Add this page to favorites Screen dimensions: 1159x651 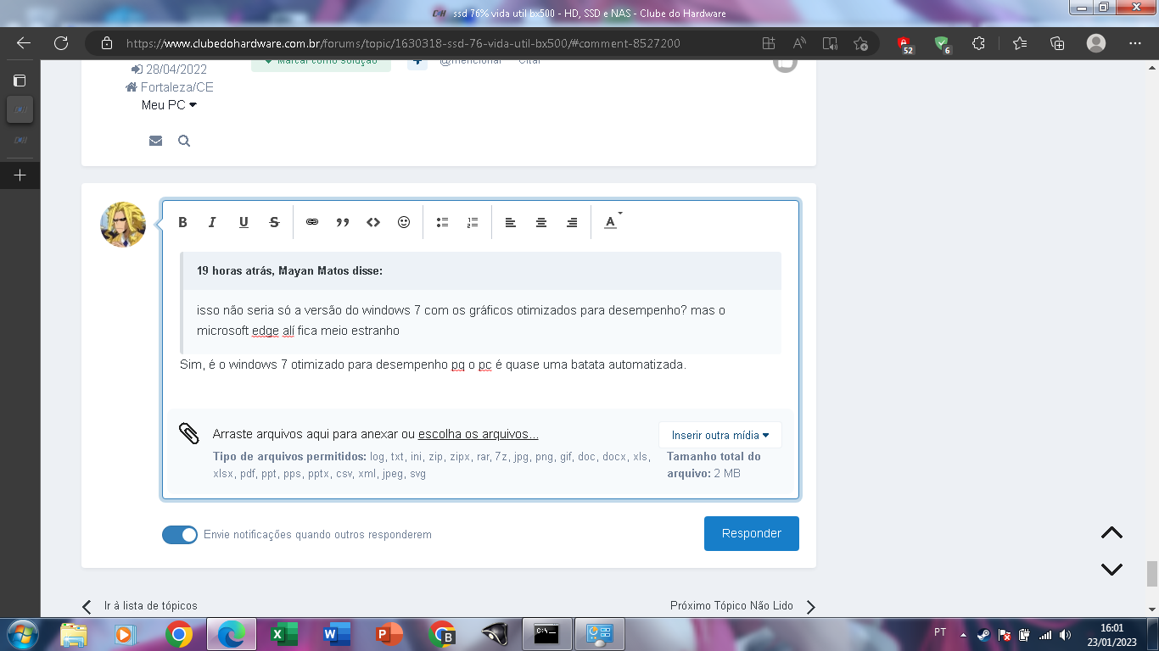(860, 43)
